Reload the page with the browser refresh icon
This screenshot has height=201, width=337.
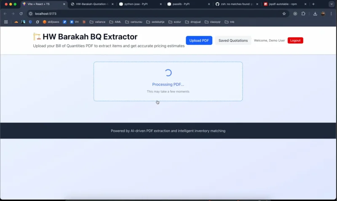[21, 14]
